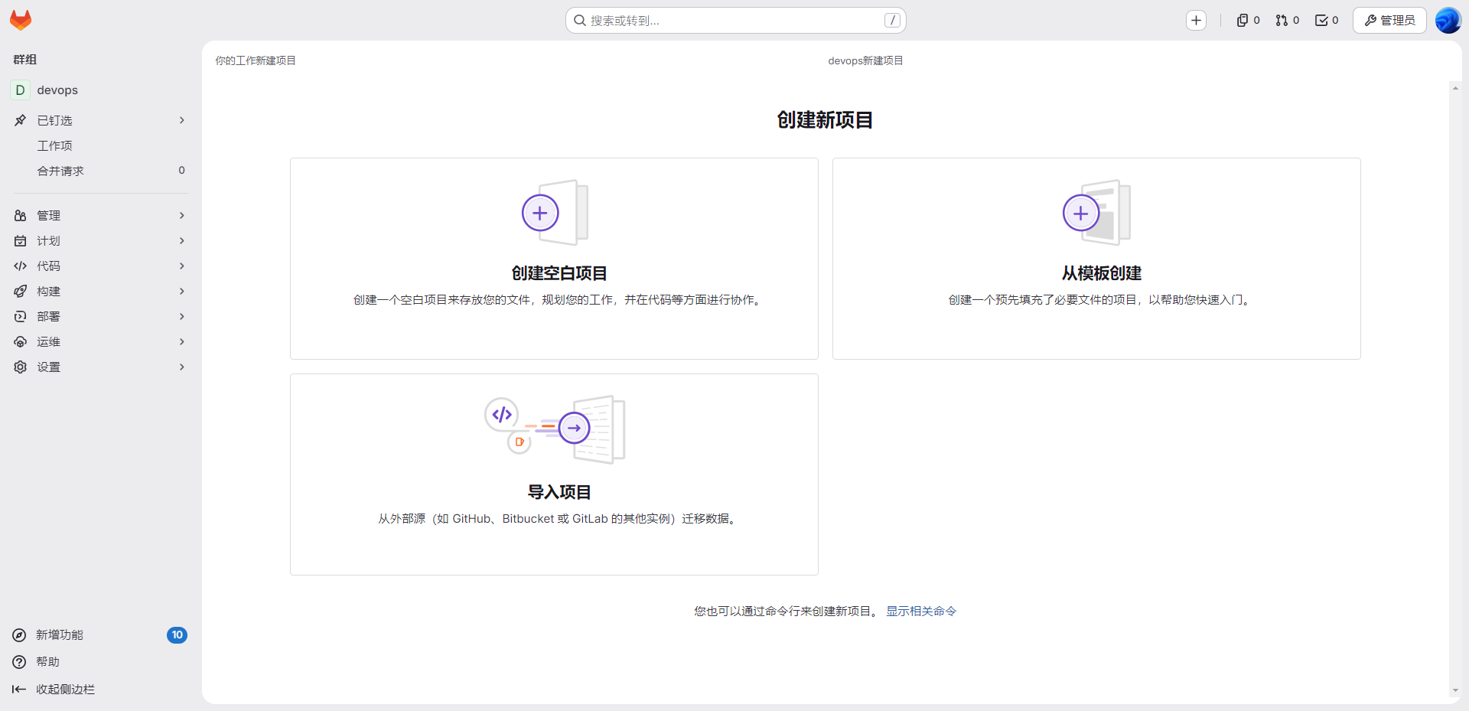Click the 构建 rocket icon
Viewport: 1469px width, 711px height.
pyautogui.click(x=21, y=292)
